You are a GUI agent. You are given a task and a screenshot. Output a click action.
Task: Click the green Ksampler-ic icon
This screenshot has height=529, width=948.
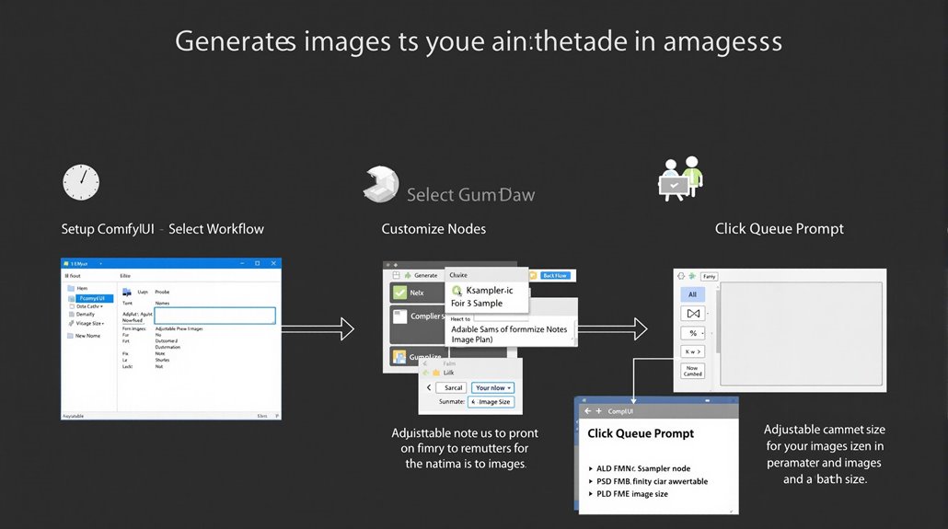(457, 291)
